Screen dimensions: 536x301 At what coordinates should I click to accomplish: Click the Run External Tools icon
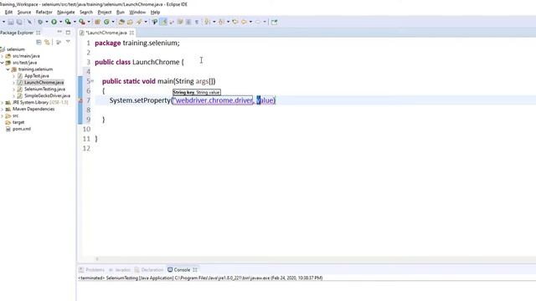click(82, 22)
